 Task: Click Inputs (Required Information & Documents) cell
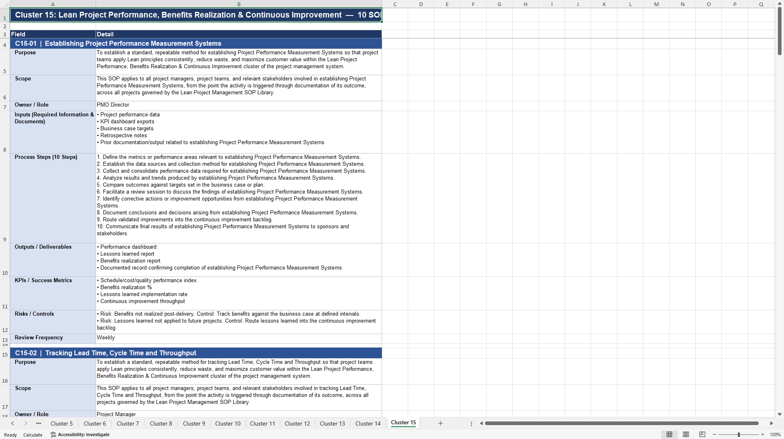(53, 132)
